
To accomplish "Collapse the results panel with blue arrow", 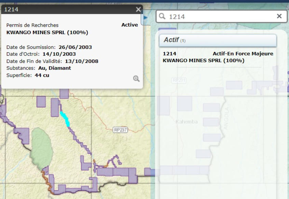I will coord(146,17).
